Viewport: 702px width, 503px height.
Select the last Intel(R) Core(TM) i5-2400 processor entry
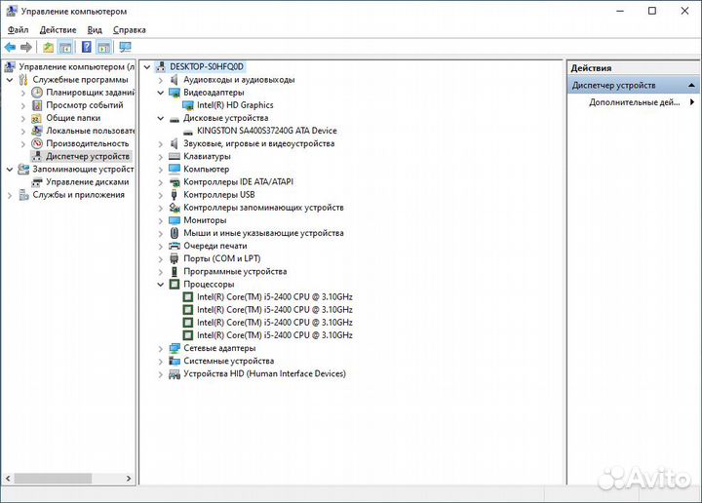point(274,335)
